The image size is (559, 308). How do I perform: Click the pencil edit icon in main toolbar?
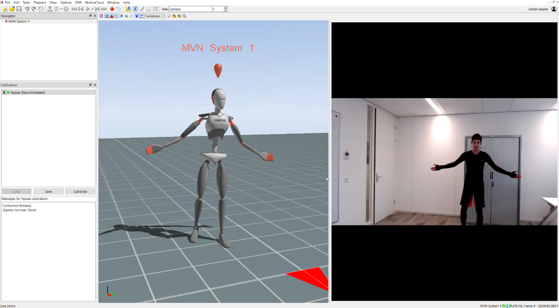click(142, 9)
